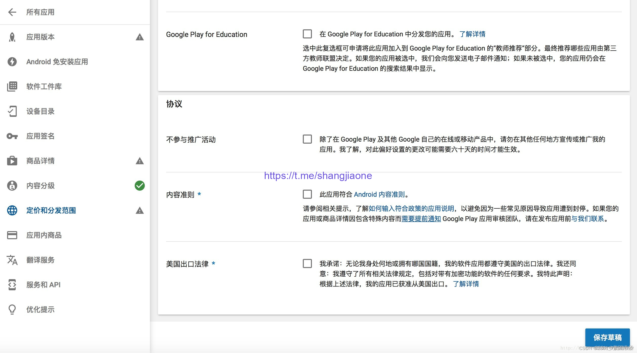
Task: Open the Android 内容准则 link
Action: [x=379, y=194]
